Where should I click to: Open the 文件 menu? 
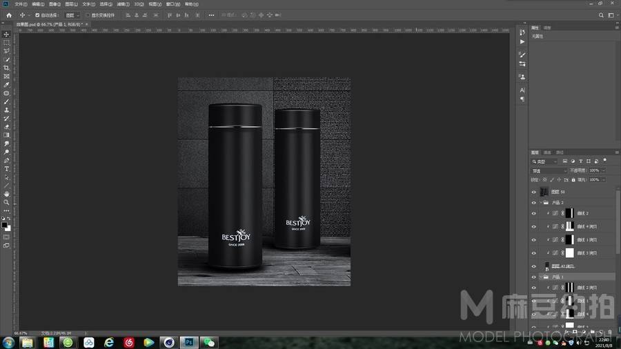(21, 4)
